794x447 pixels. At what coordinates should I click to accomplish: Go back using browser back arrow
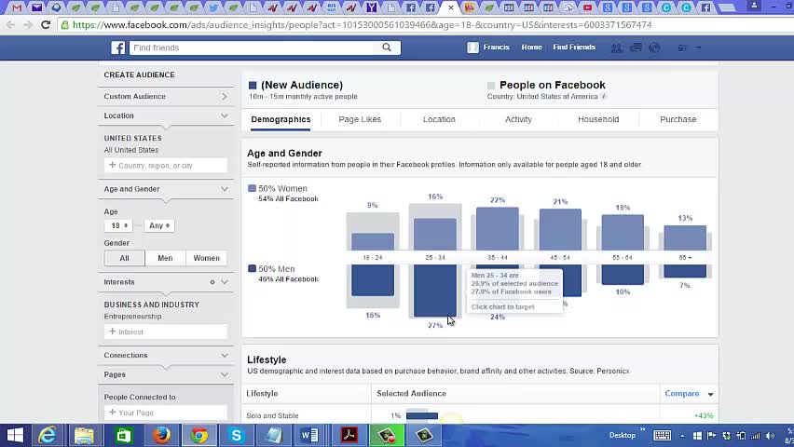(x=10, y=25)
